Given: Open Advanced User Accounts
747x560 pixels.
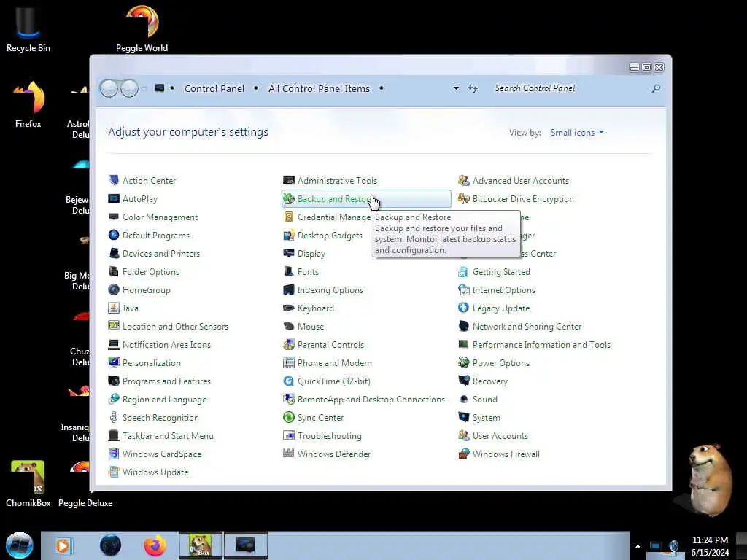Looking at the screenshot, I should click(521, 180).
